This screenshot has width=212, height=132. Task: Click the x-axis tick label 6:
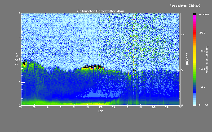pos(61,107)
